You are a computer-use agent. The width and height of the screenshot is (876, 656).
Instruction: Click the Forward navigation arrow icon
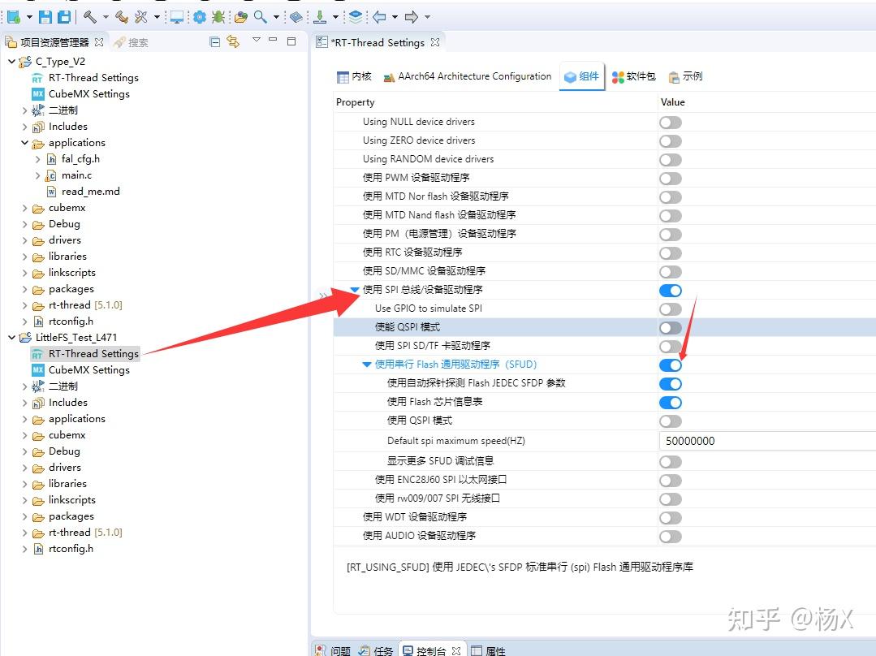point(412,16)
